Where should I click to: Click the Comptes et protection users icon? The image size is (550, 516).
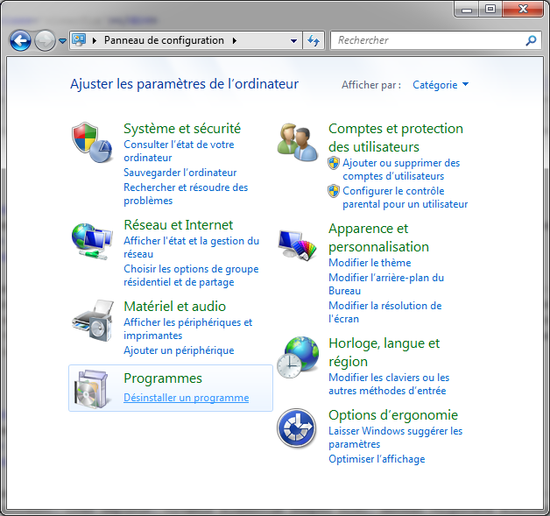coord(298,142)
